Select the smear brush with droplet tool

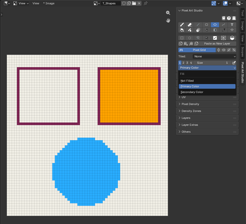click(x=190, y=30)
